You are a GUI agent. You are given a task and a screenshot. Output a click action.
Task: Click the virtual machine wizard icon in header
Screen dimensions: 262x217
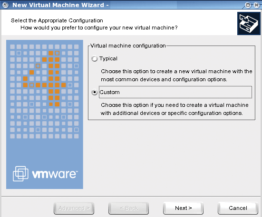point(249,24)
